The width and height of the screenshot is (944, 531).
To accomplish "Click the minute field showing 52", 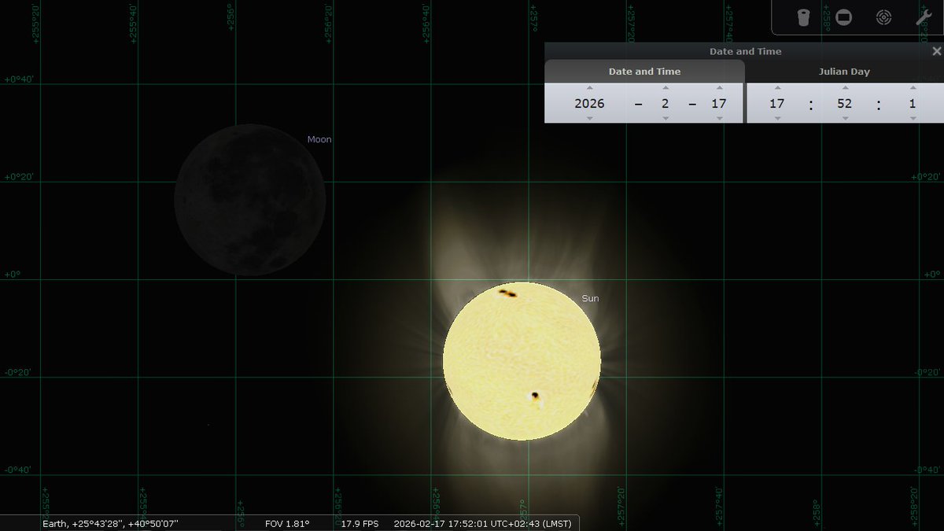I will pos(845,104).
